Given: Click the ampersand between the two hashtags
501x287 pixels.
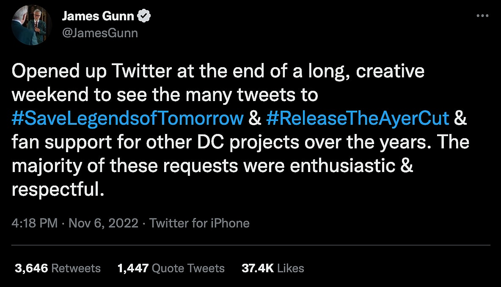Looking at the screenshot, I should (255, 119).
